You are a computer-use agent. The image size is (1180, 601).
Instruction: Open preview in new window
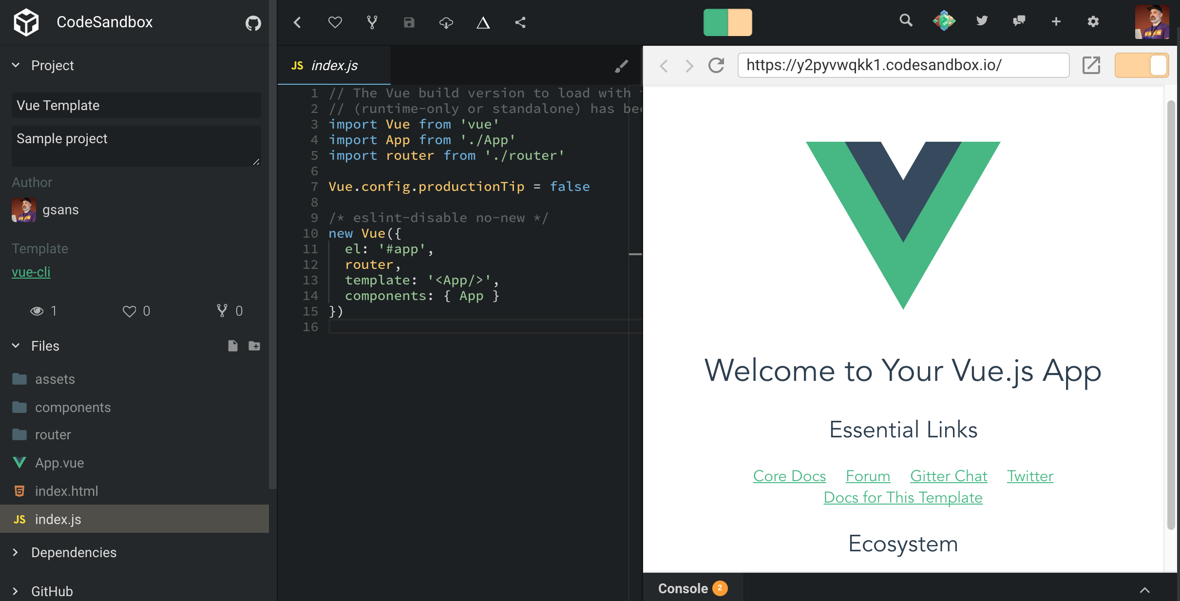click(1091, 65)
